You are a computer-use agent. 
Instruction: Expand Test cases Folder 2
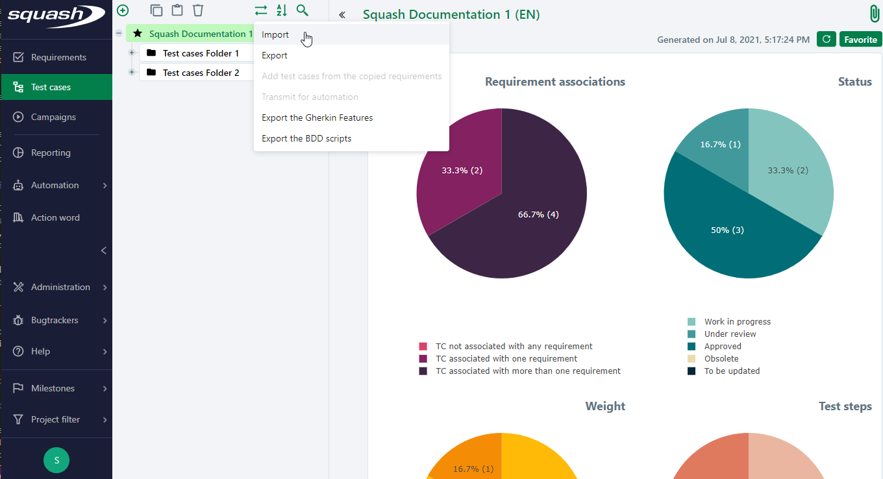132,73
